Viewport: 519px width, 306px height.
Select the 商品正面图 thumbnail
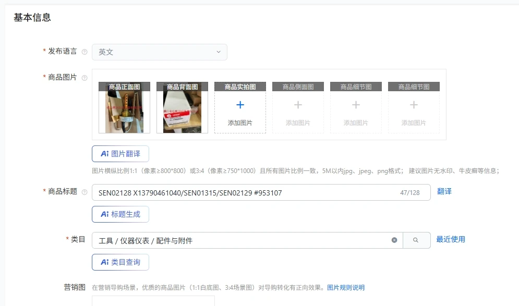coord(125,107)
